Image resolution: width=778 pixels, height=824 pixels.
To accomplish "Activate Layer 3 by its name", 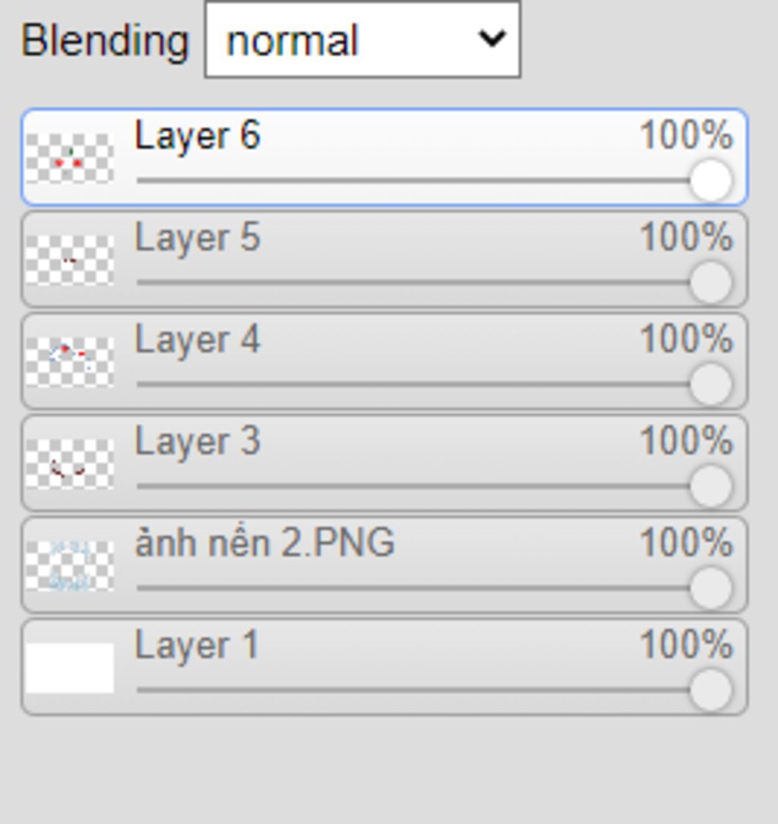I will (198, 441).
